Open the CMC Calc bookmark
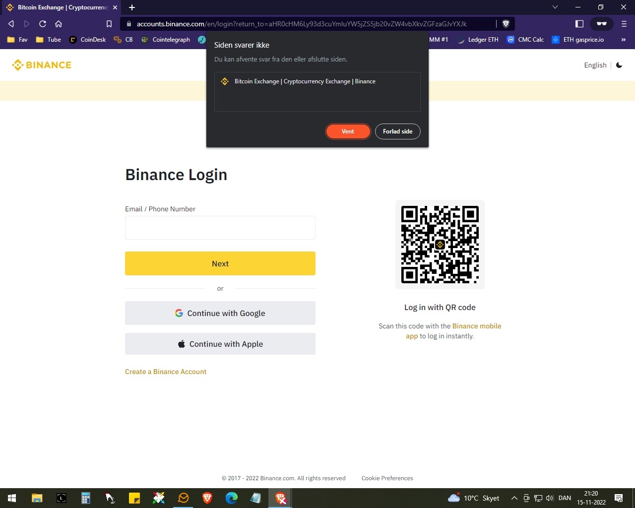Screen dimensions: 635x508 point(525,40)
